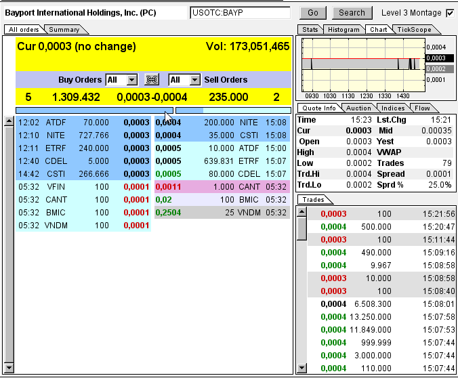The width and height of the screenshot is (458, 378).
Task: Click the intraday price chart
Action: click(x=363, y=65)
